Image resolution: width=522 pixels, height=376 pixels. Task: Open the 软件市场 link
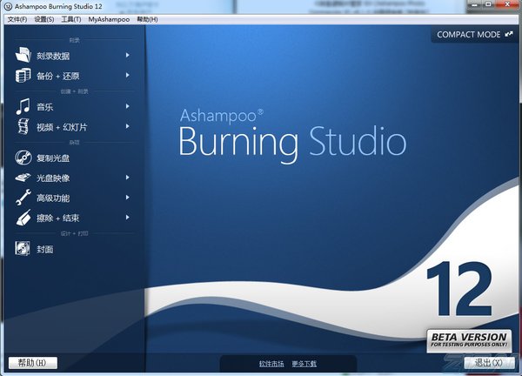pyautogui.click(x=271, y=364)
